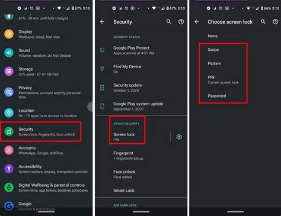This screenshot has width=281, height=216.
Task: Open Privacy settings entry
Action: [x=46, y=92]
